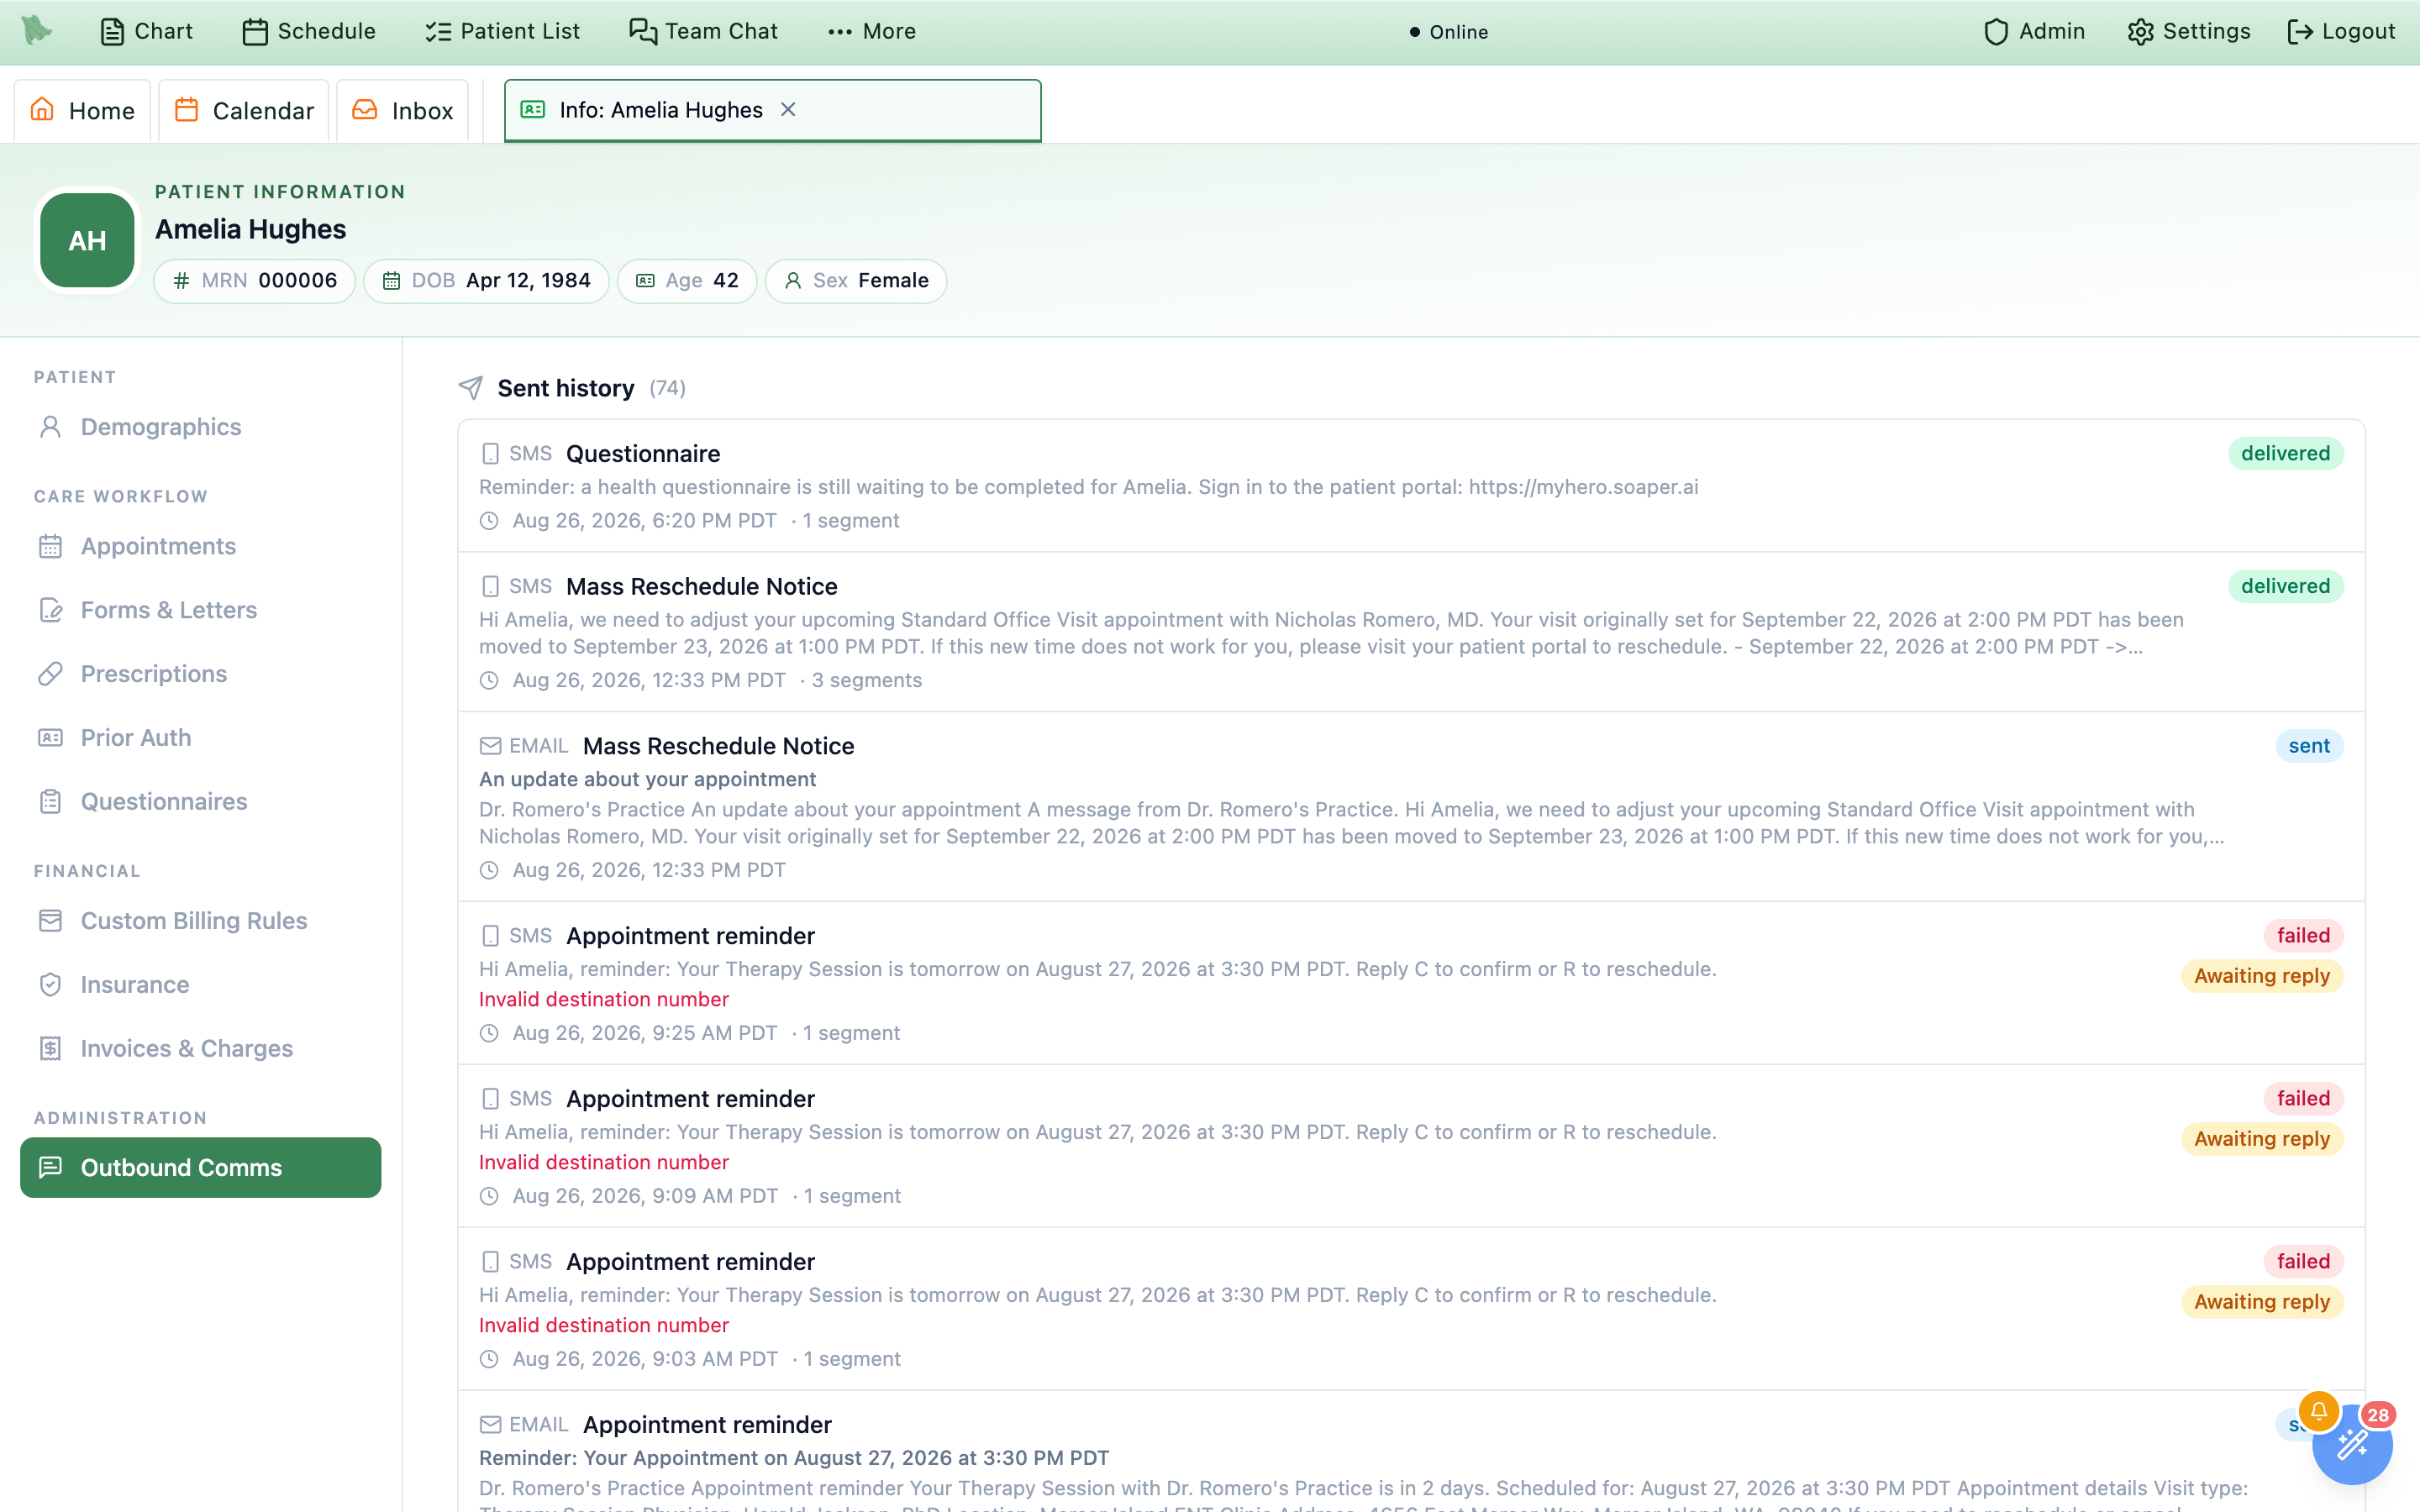Click the sent badge on Mass Reschedule email

click(x=2309, y=746)
